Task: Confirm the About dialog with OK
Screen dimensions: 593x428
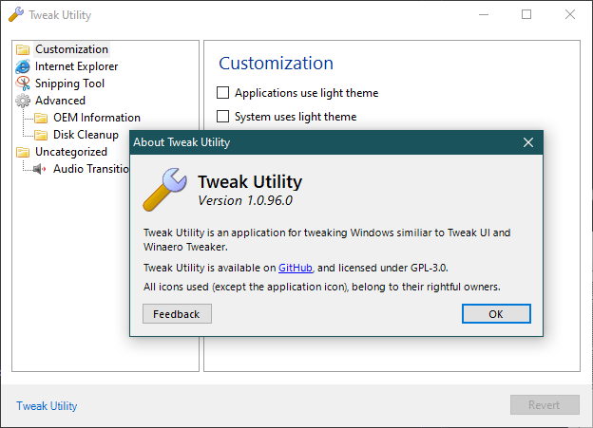Action: coord(496,314)
